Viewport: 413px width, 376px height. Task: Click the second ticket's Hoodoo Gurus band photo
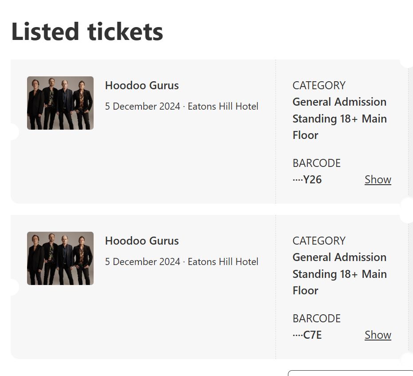(60, 258)
